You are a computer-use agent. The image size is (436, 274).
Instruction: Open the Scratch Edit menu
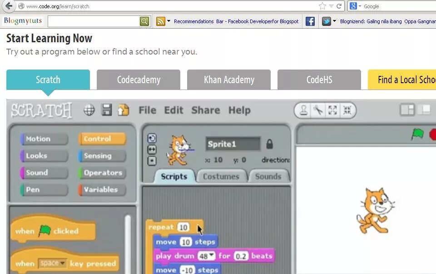pyautogui.click(x=174, y=110)
